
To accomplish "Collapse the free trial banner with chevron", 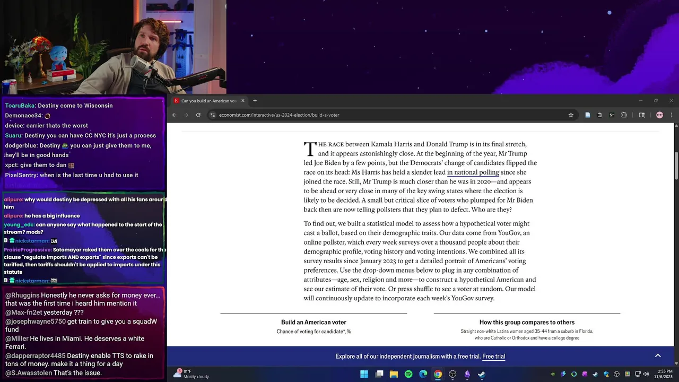I will pyautogui.click(x=658, y=356).
